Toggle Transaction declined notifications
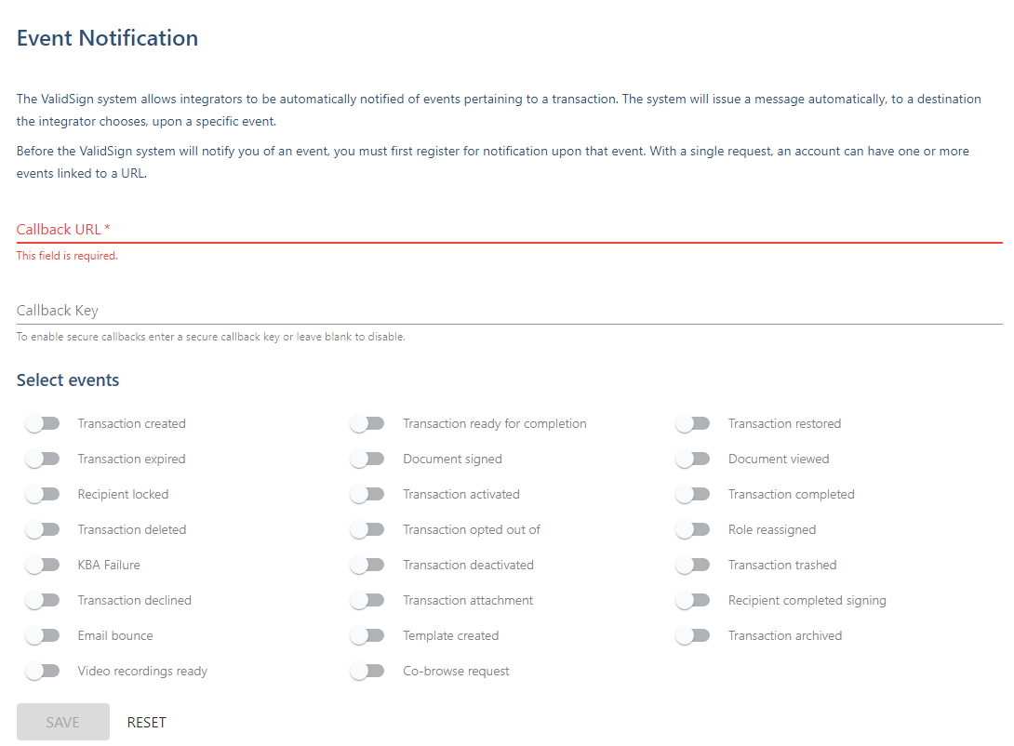 43,600
